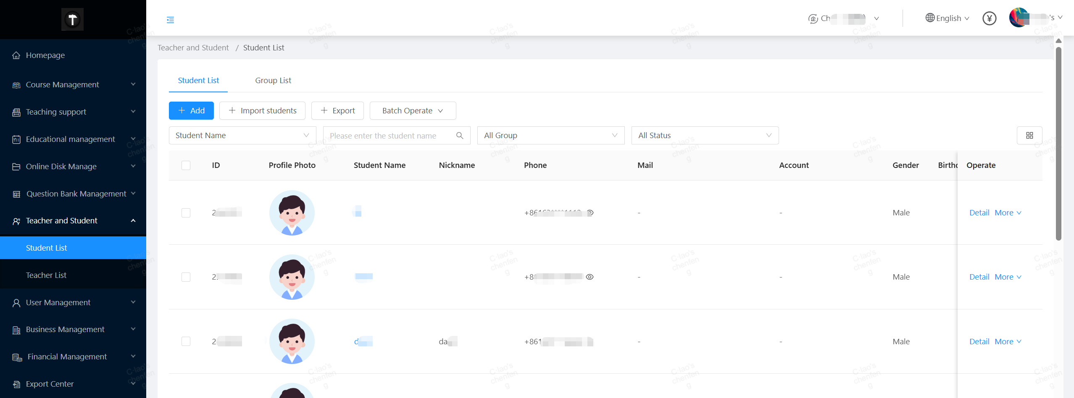Click the blue Add button
Image resolution: width=1074 pixels, height=398 pixels.
click(x=191, y=110)
